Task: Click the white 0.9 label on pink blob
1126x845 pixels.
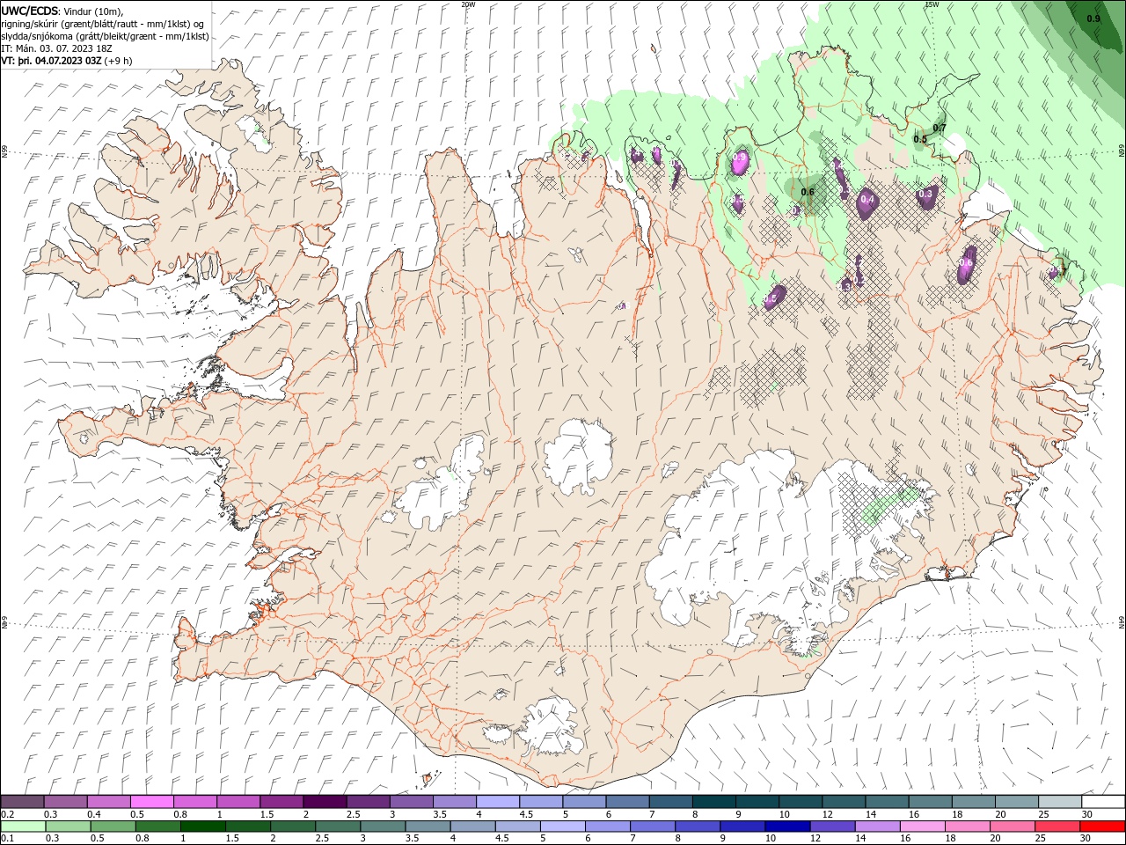Action: click(x=740, y=158)
